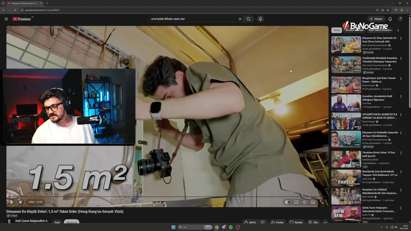Open Ruhi Çenet Belgeselleri channel link

(x=30, y=221)
